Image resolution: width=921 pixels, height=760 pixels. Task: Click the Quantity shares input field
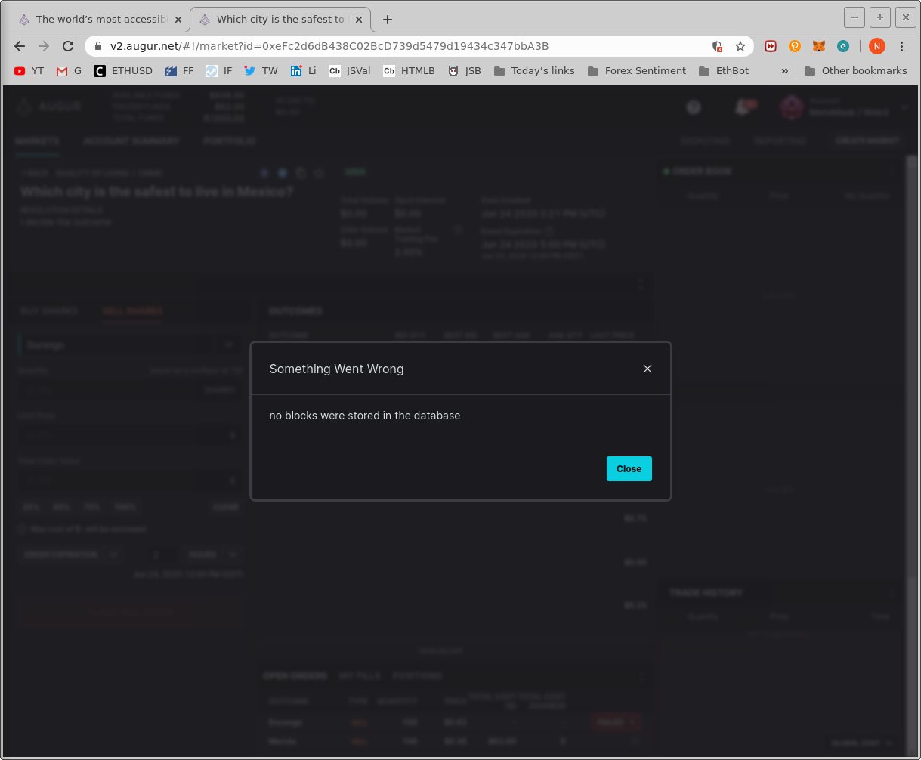pos(113,390)
